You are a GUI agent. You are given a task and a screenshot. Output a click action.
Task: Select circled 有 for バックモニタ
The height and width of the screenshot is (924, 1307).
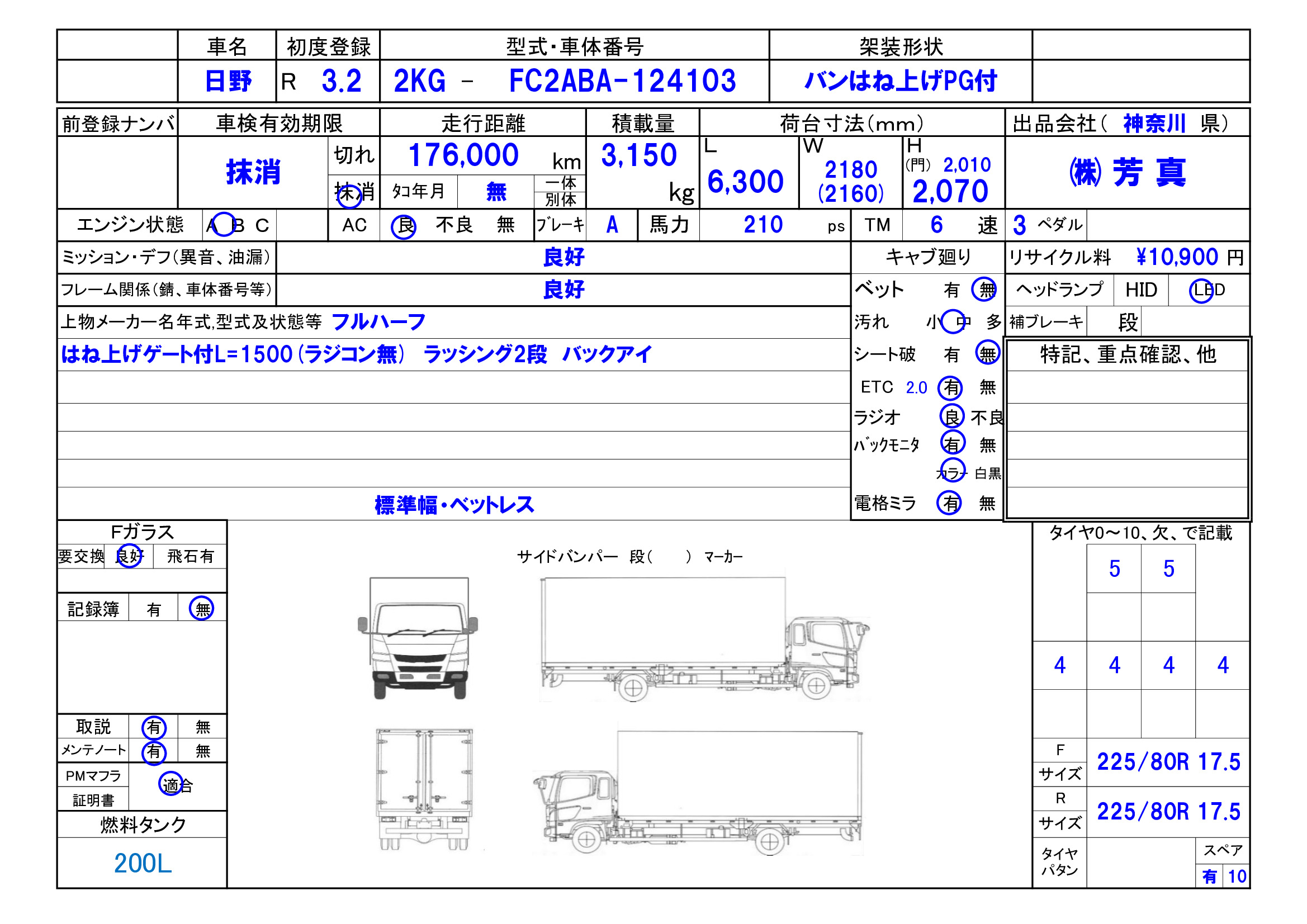click(953, 443)
